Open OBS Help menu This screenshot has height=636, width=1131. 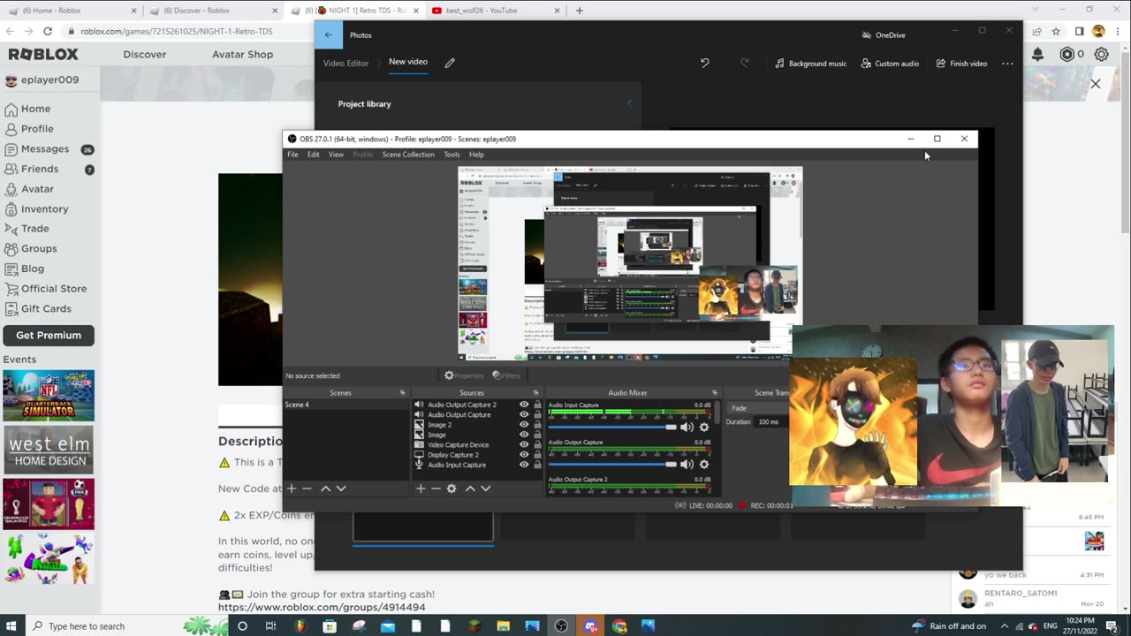(476, 155)
